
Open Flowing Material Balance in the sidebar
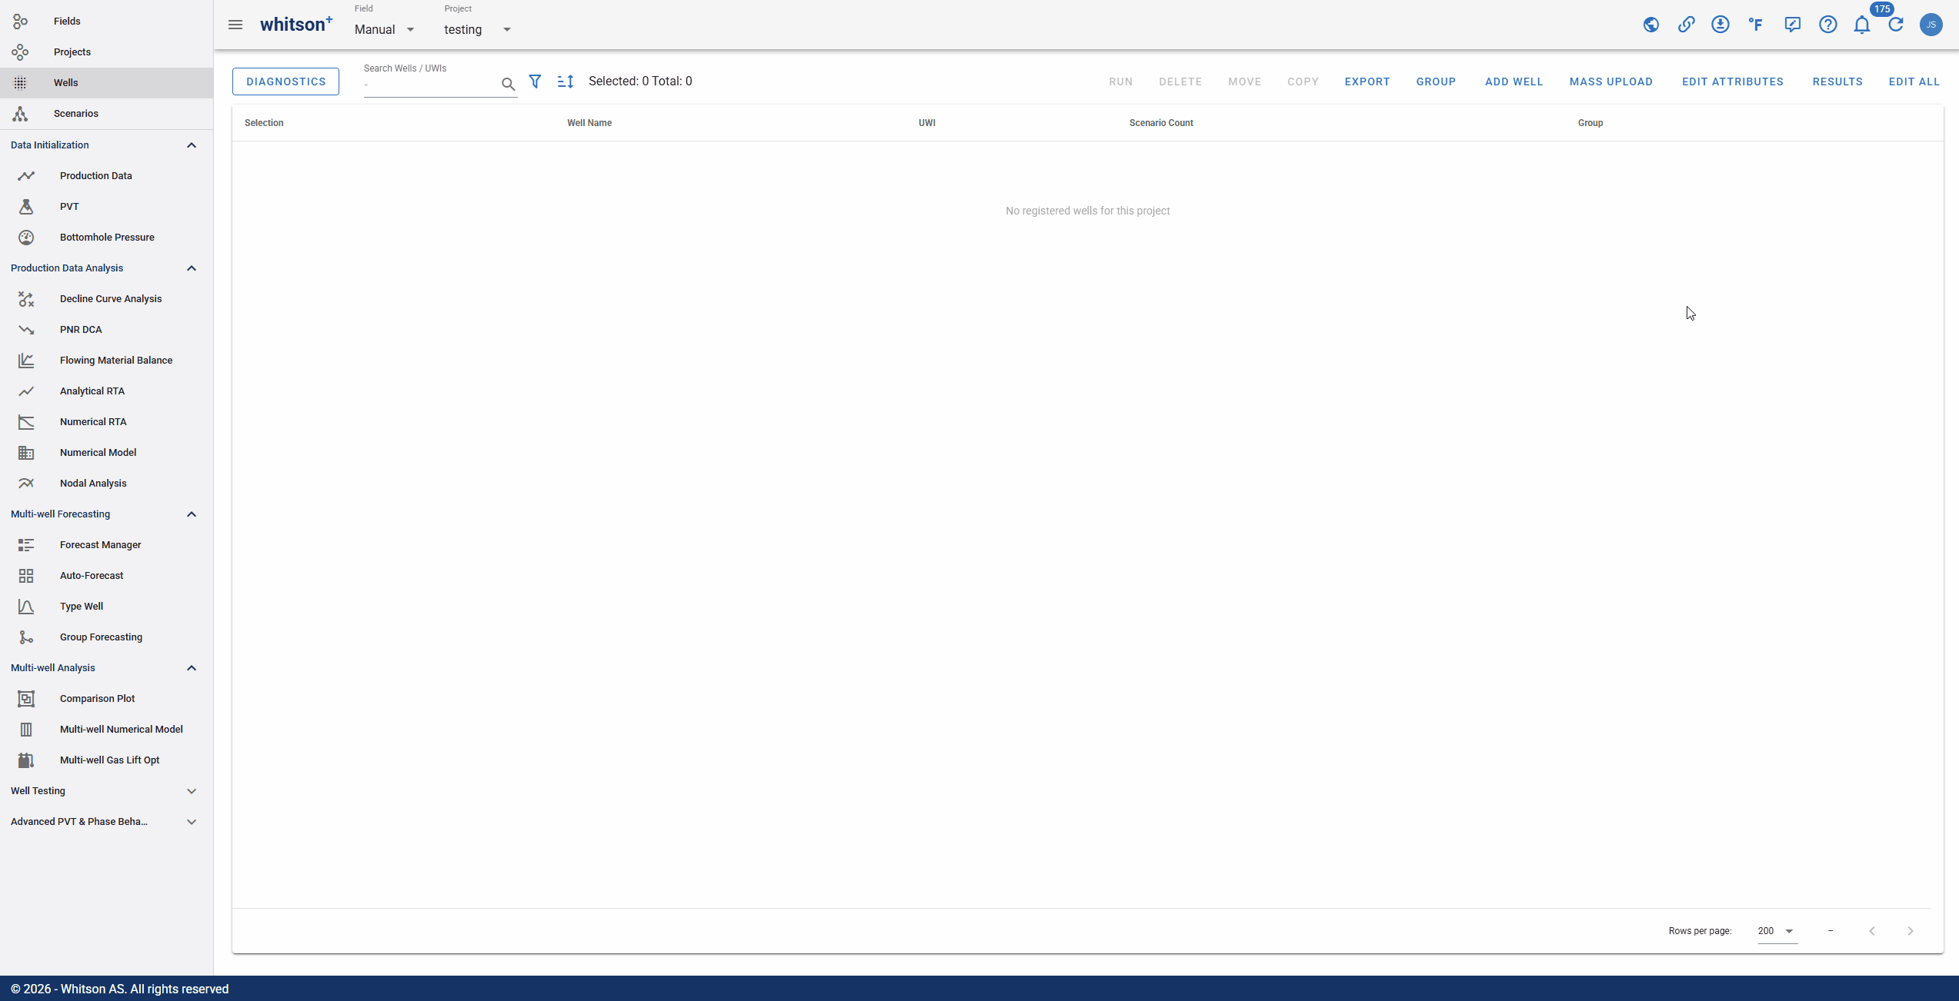(x=106, y=360)
